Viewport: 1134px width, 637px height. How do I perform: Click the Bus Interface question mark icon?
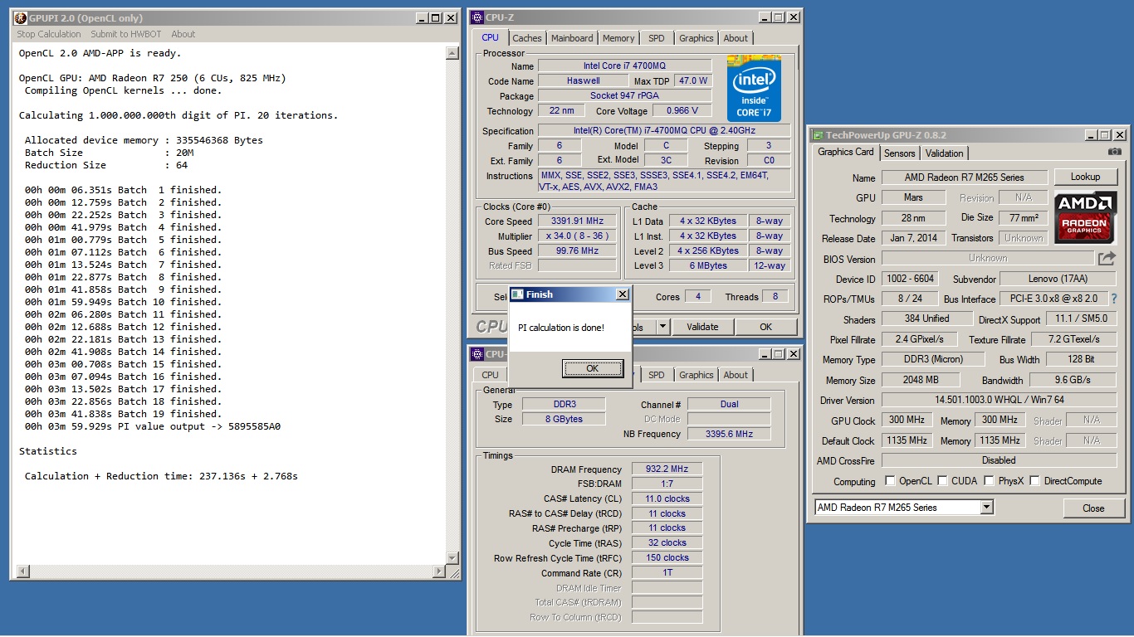[1114, 299]
